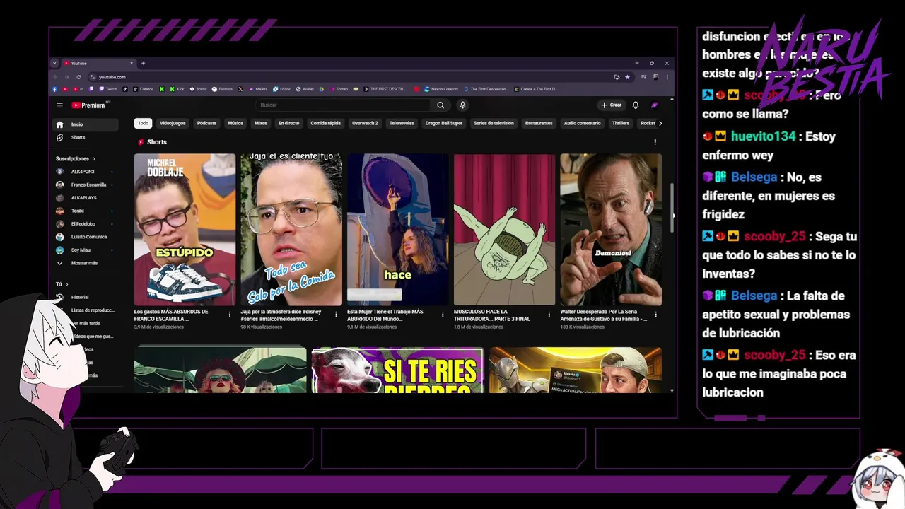The width and height of the screenshot is (905, 509).
Task: Select the Pódcasts filter chip
Action: [x=206, y=123]
